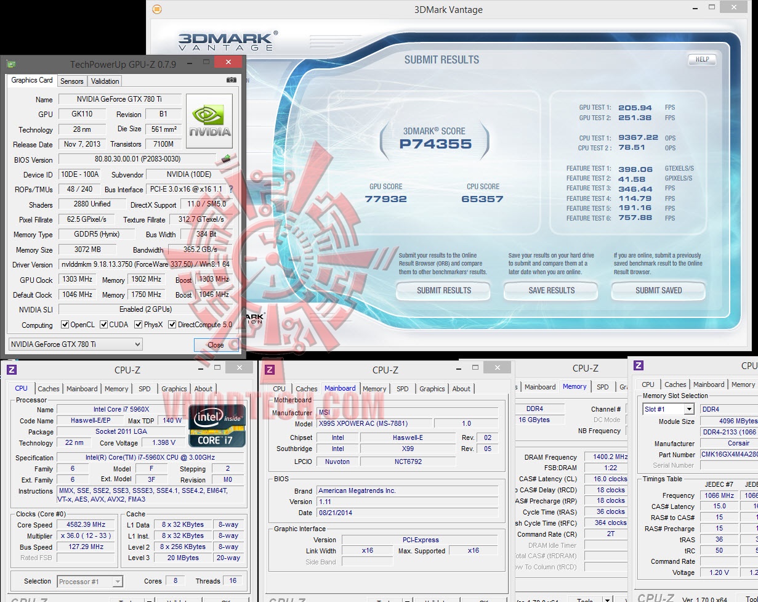Select the Graphics Card tab in GPU-Z
Screen dimensions: 758x602
(x=32, y=80)
